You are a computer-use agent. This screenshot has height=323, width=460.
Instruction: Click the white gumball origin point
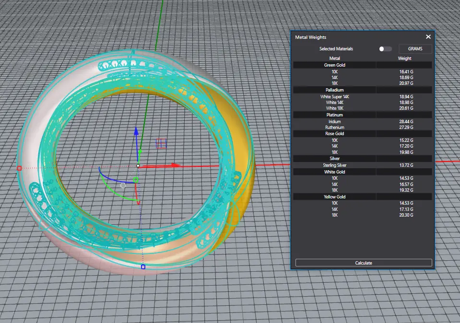point(138,165)
